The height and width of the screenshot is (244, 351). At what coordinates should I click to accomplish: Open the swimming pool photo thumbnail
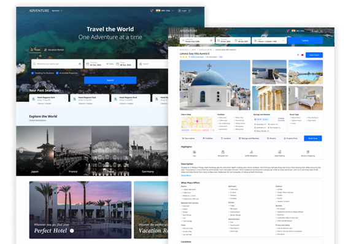click(306, 72)
